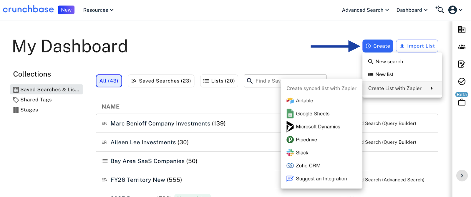Viewport: 471px width, 197px height.
Task: Open the people icon in the right sidebar
Action: [x=462, y=47]
